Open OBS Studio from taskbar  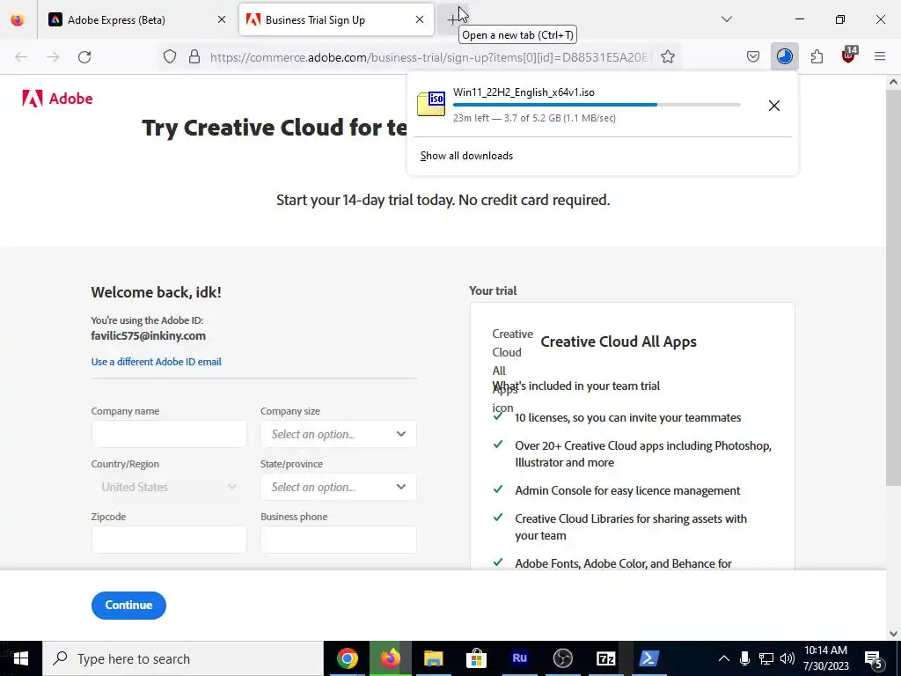pyautogui.click(x=562, y=658)
